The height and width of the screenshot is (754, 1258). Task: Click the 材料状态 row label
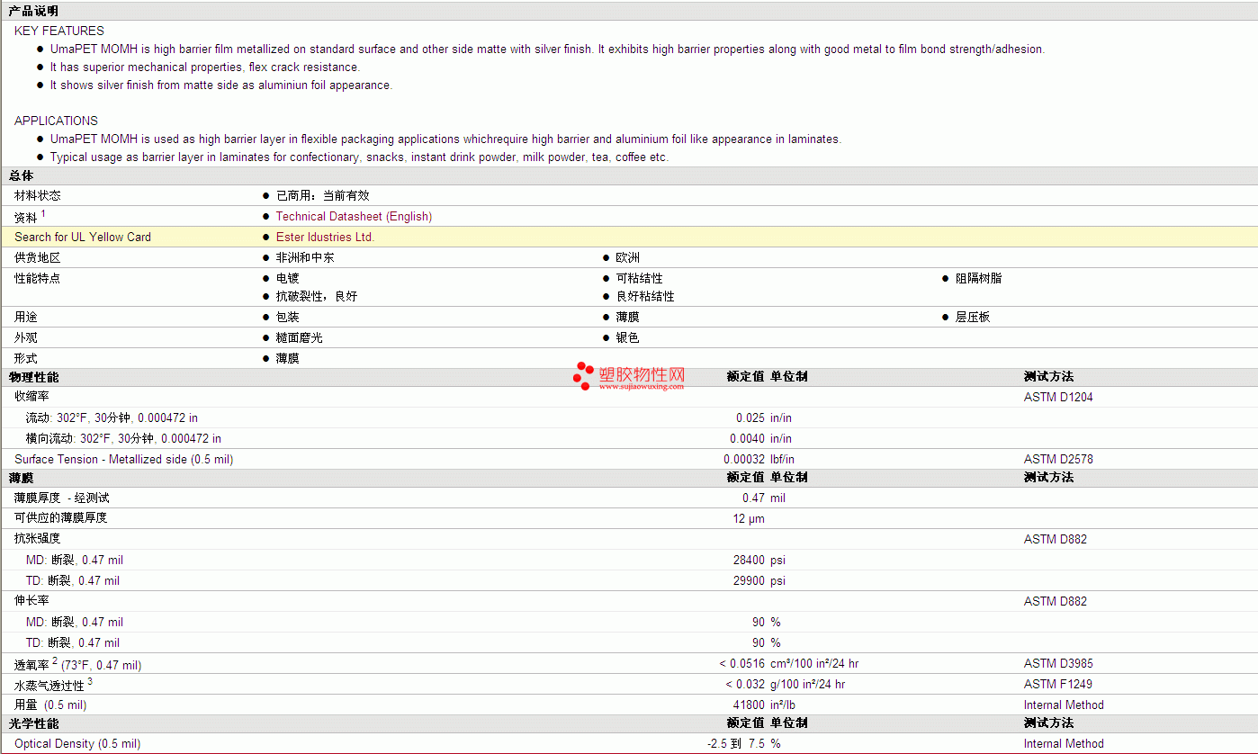[x=38, y=195]
